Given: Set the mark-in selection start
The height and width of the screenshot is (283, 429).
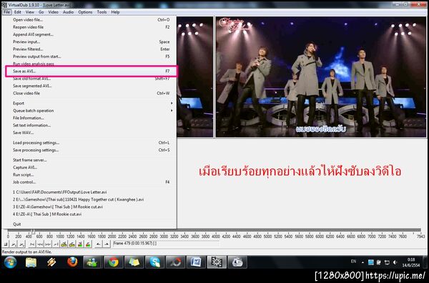Looking at the screenshot, I should 98,244.
